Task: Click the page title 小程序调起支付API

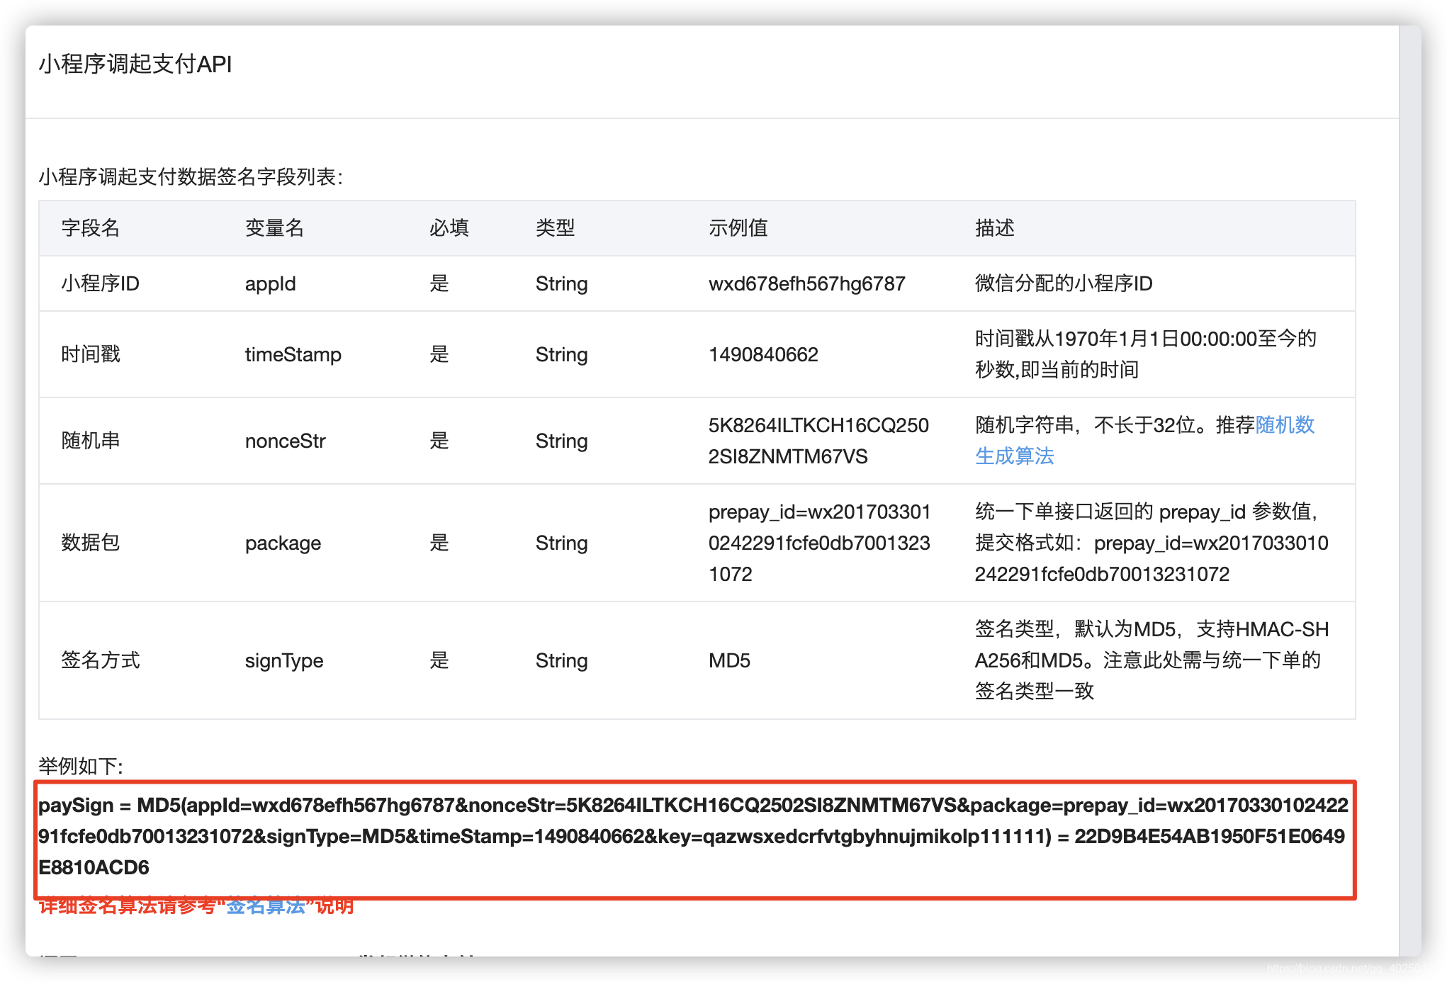Action: [x=135, y=64]
